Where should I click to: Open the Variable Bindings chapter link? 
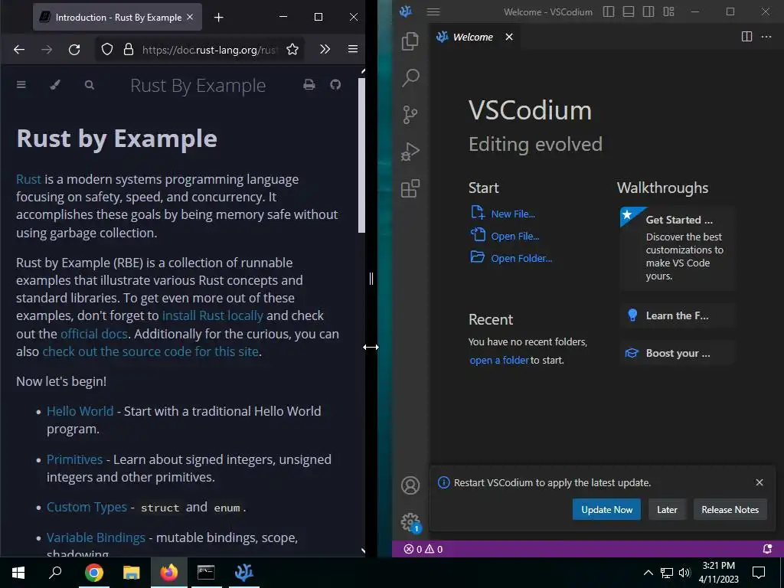point(96,537)
